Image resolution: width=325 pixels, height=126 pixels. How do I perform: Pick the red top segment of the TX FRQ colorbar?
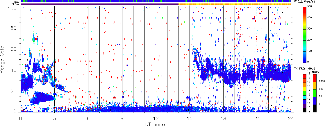(x=304, y=76)
